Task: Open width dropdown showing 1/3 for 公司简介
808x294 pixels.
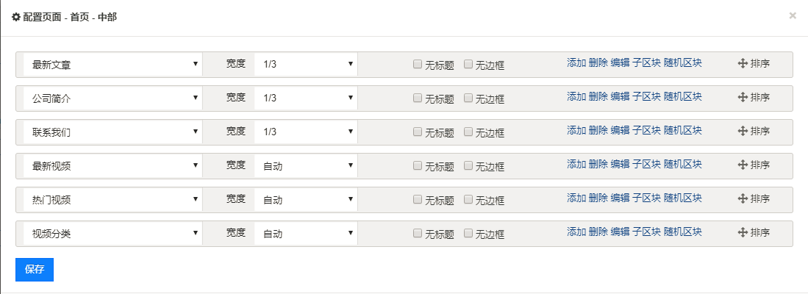Action: (x=306, y=98)
